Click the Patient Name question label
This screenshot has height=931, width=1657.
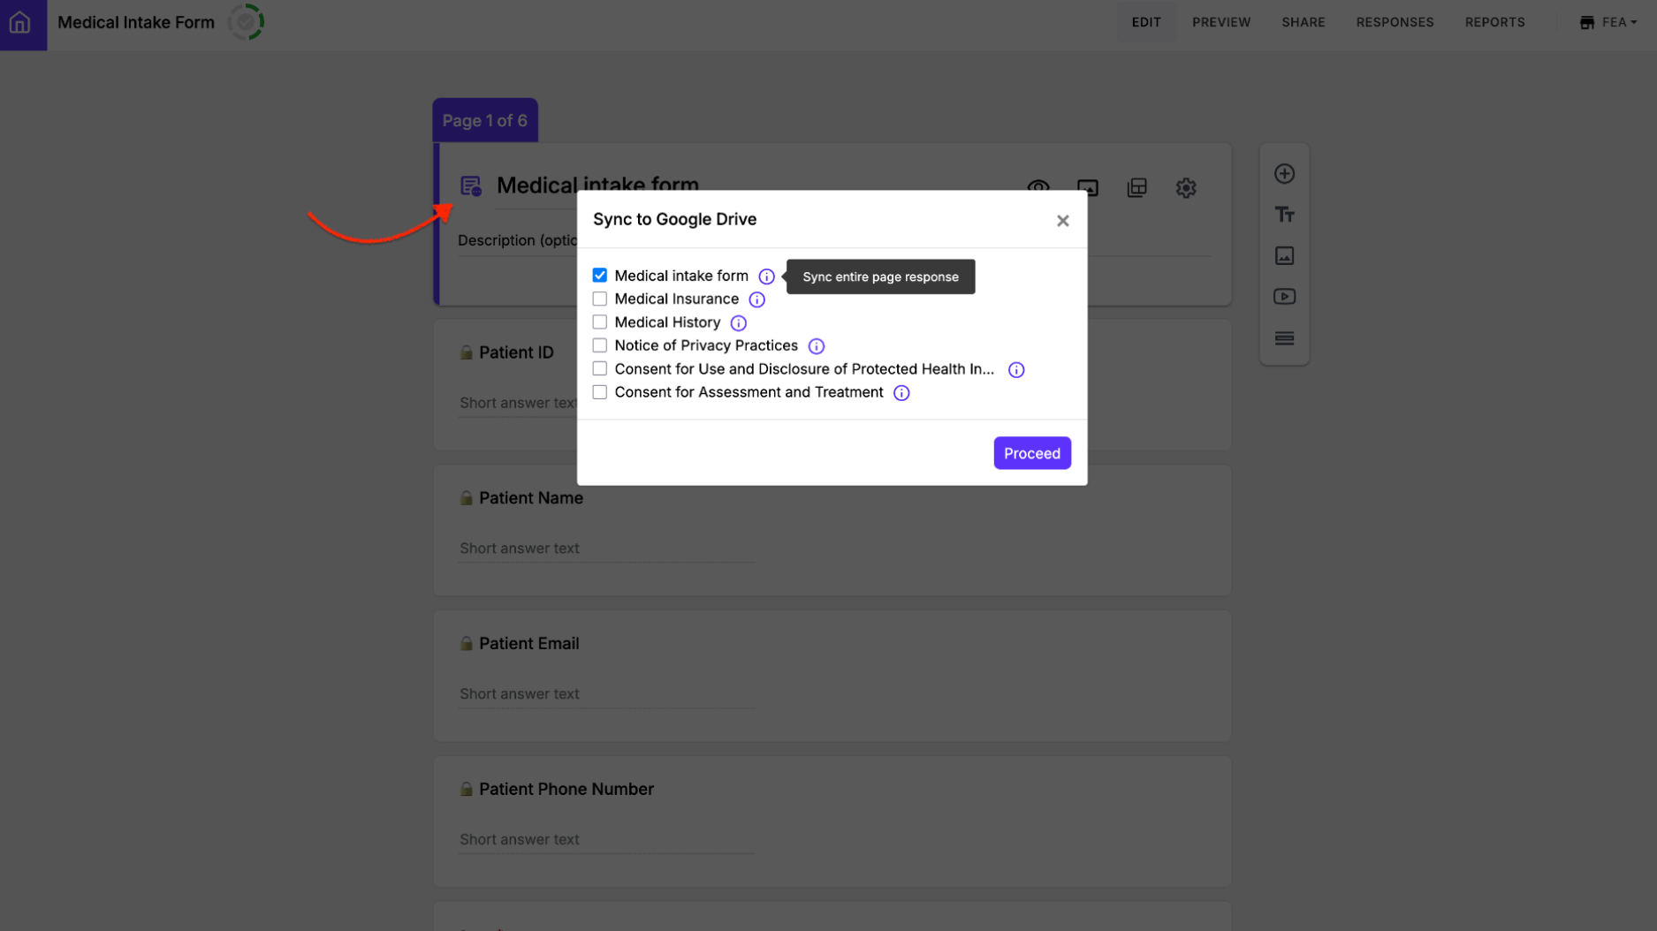pos(530,498)
